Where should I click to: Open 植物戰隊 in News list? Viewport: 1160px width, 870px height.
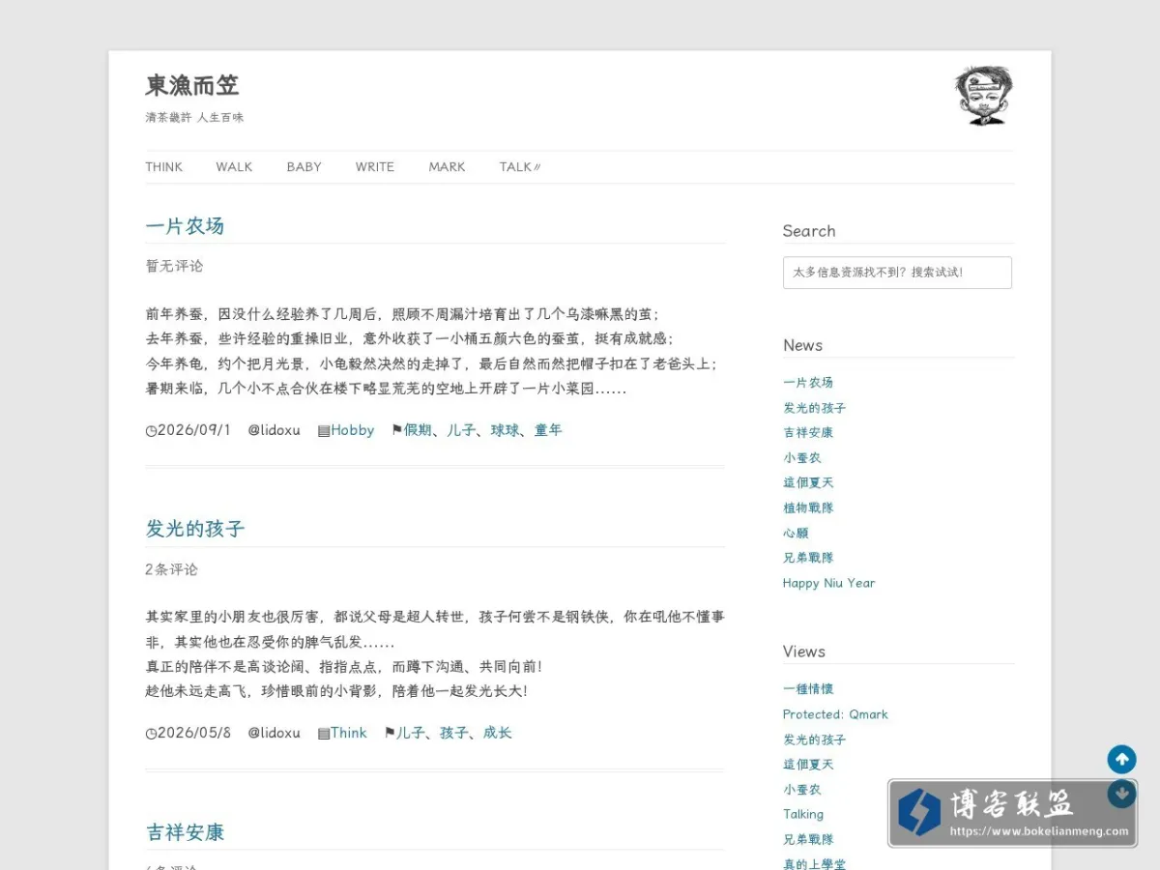point(808,507)
